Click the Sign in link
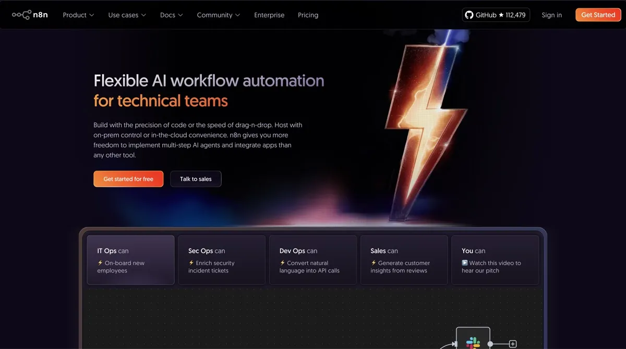 [x=551, y=15]
